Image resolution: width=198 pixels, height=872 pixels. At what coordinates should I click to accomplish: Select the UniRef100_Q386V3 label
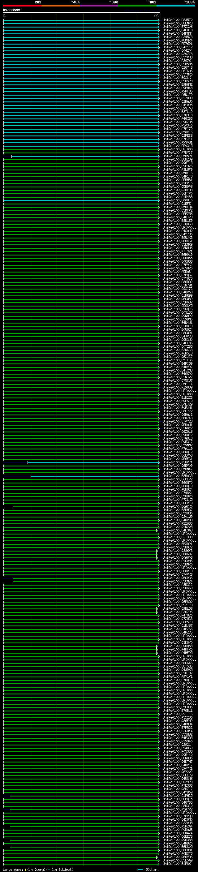pyautogui.click(x=177, y=551)
